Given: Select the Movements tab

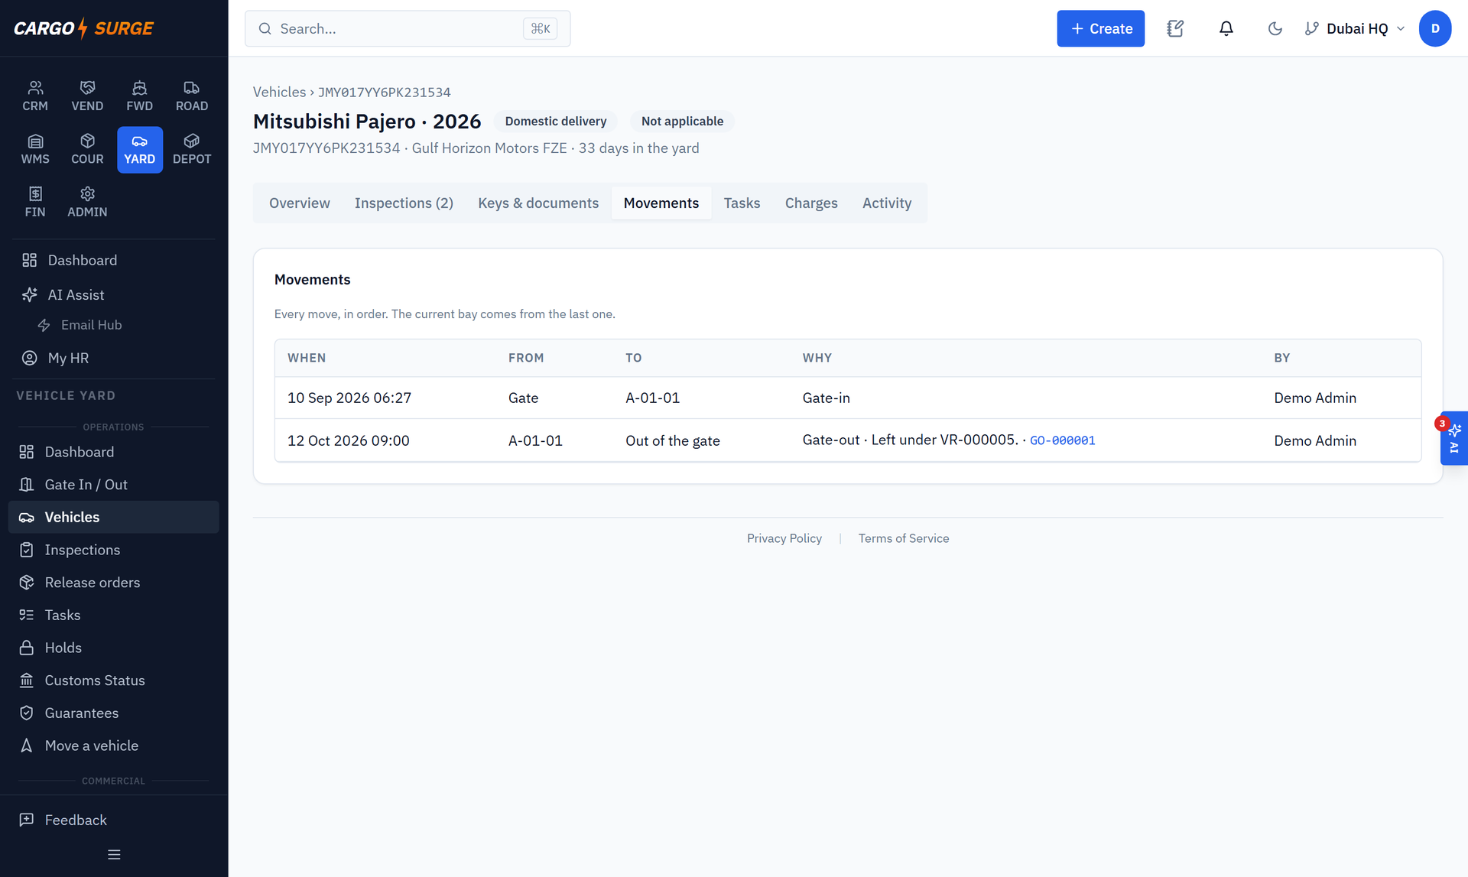Looking at the screenshot, I should 661,203.
